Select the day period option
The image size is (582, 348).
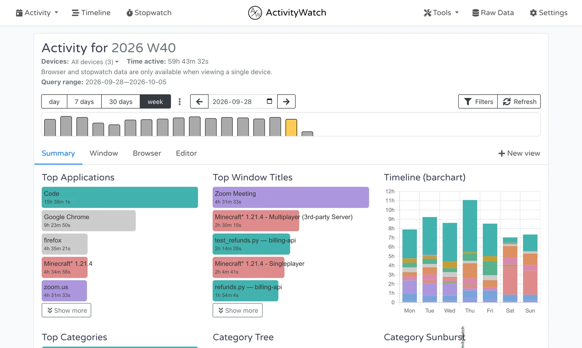[54, 101]
